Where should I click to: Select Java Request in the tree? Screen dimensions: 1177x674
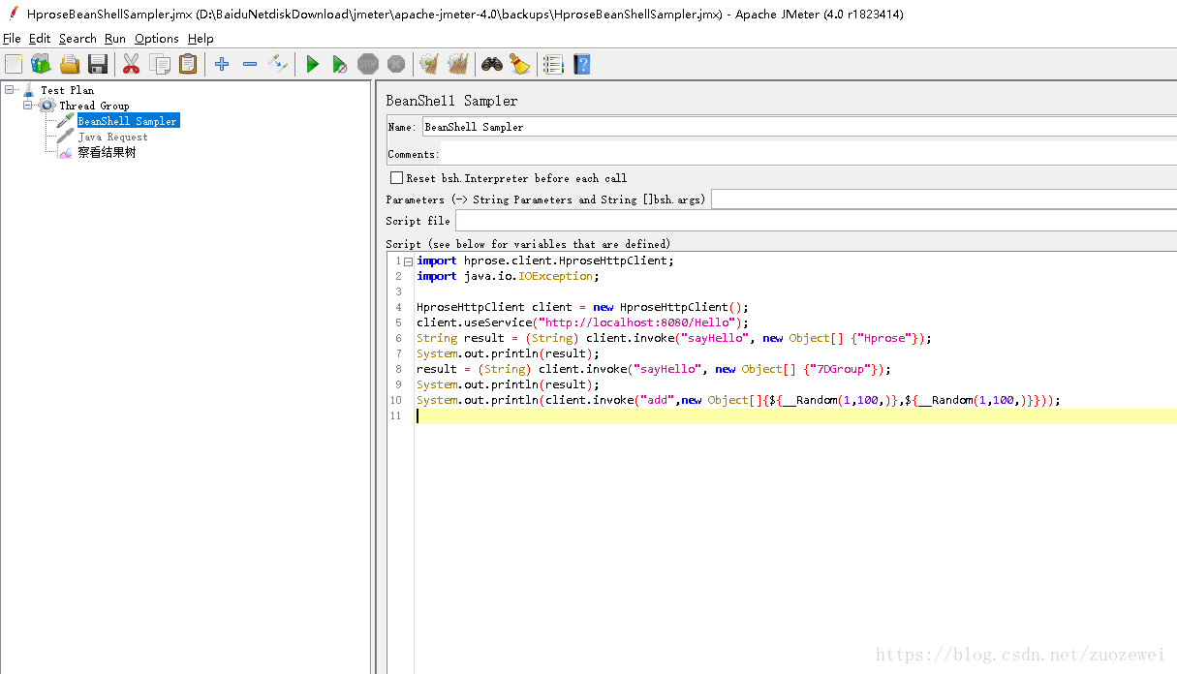112,137
